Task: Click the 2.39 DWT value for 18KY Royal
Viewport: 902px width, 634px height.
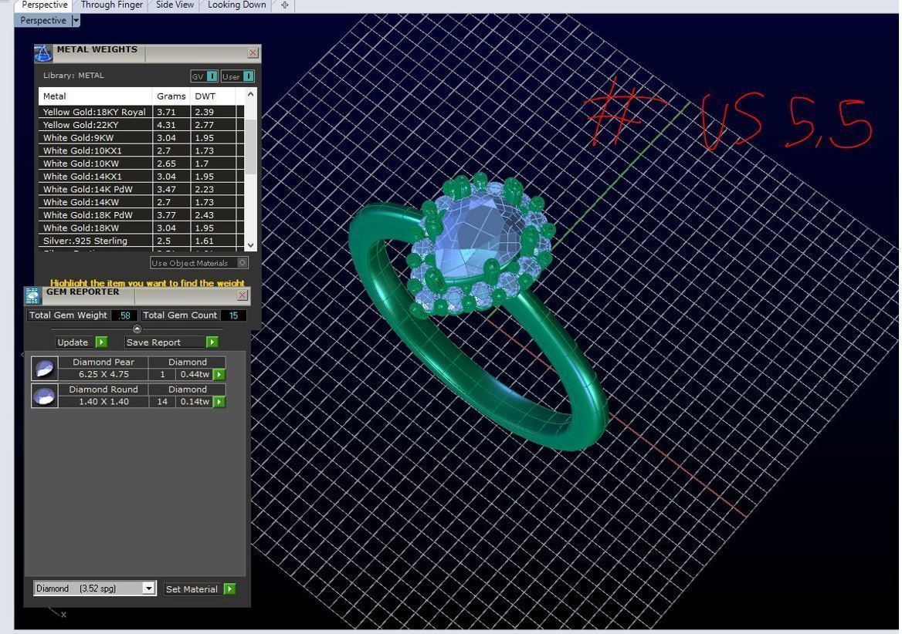Action: click(204, 112)
